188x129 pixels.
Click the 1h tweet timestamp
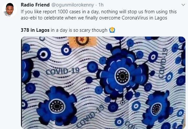(101, 5)
